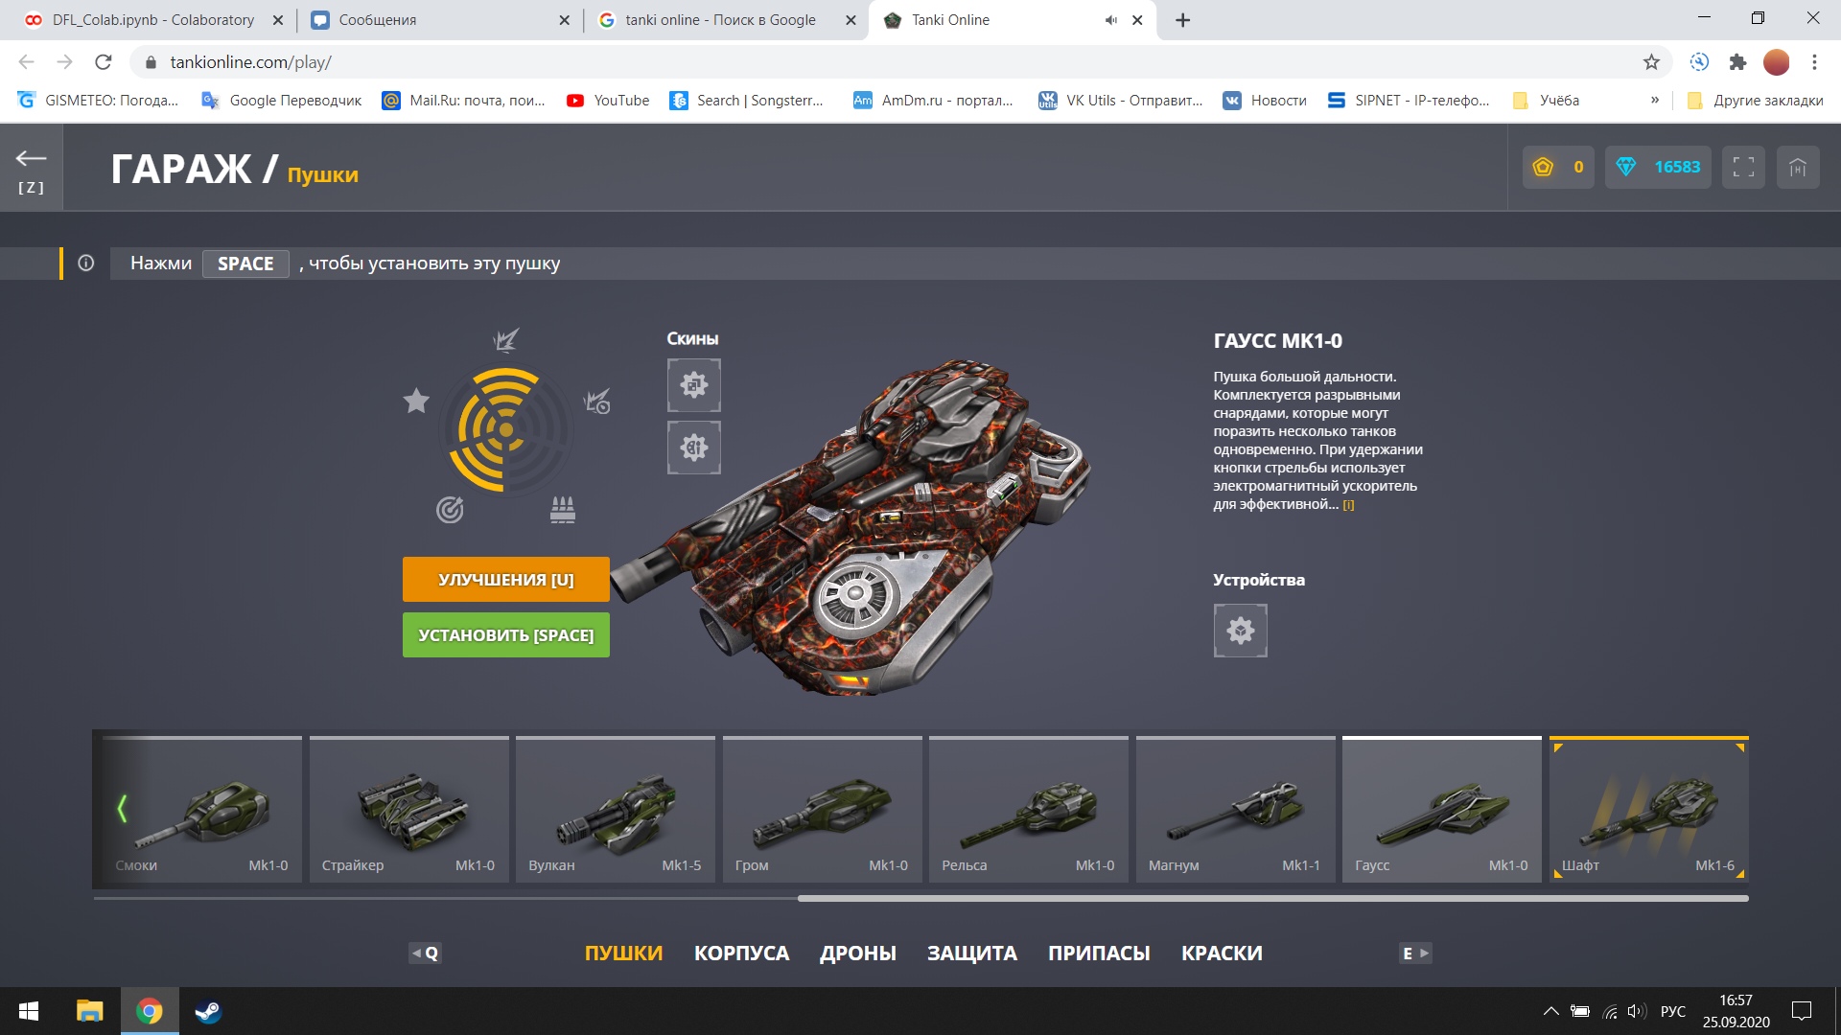Screen dimensions: 1841x1035
Task: Select the first skin slot
Action: [694, 385]
